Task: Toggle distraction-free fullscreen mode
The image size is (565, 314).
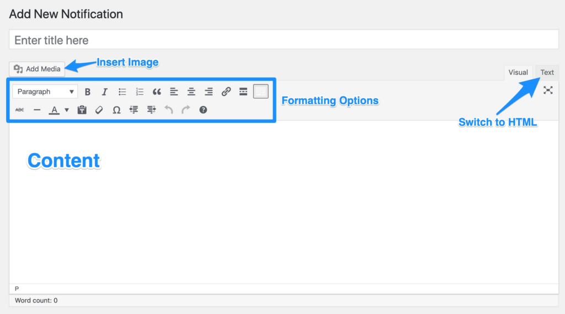Action: tap(547, 90)
